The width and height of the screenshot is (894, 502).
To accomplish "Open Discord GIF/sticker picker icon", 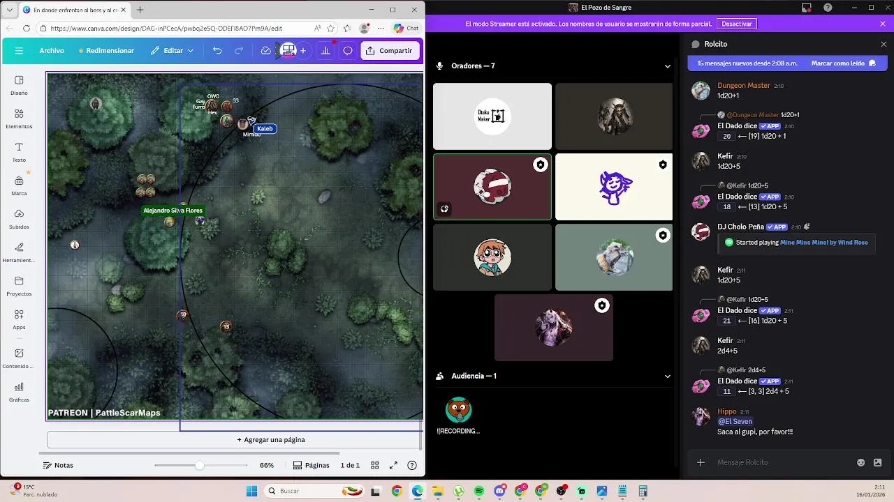I will point(878,462).
